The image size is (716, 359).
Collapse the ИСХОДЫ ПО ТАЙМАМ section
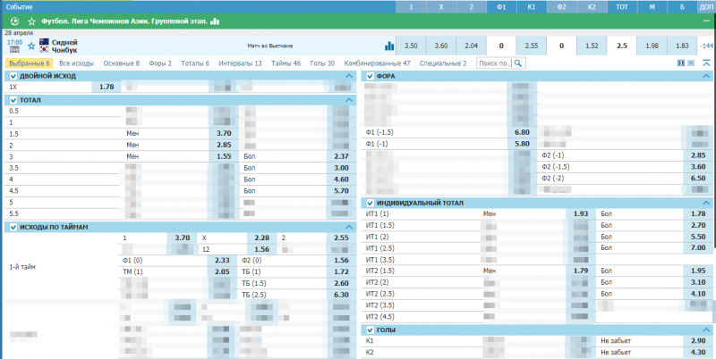350,227
